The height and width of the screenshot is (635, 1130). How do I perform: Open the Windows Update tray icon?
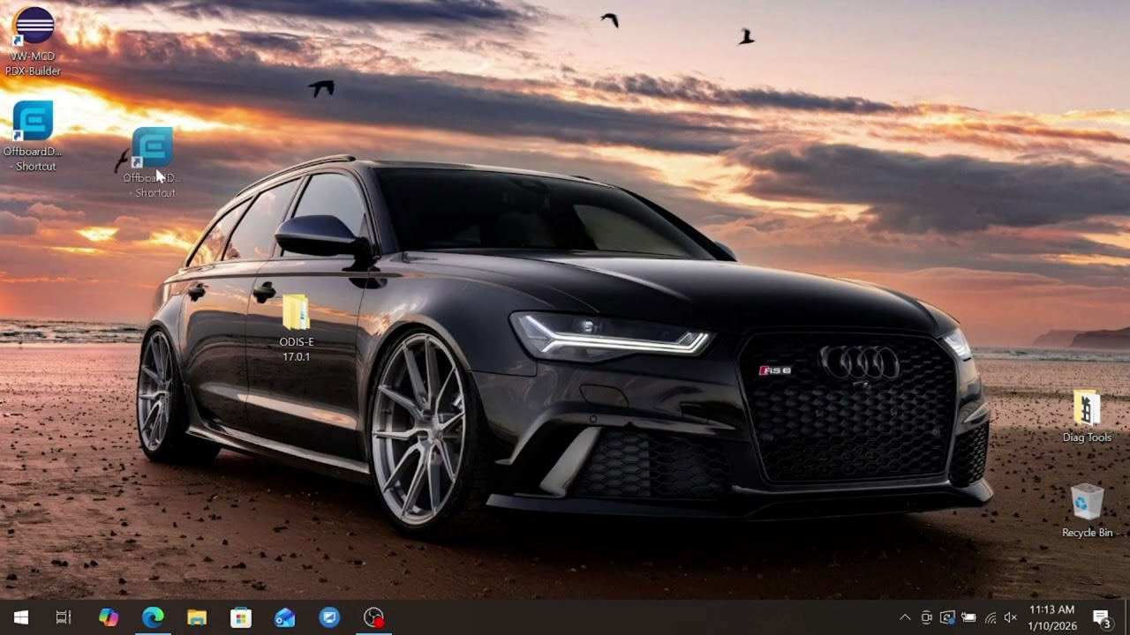click(947, 617)
